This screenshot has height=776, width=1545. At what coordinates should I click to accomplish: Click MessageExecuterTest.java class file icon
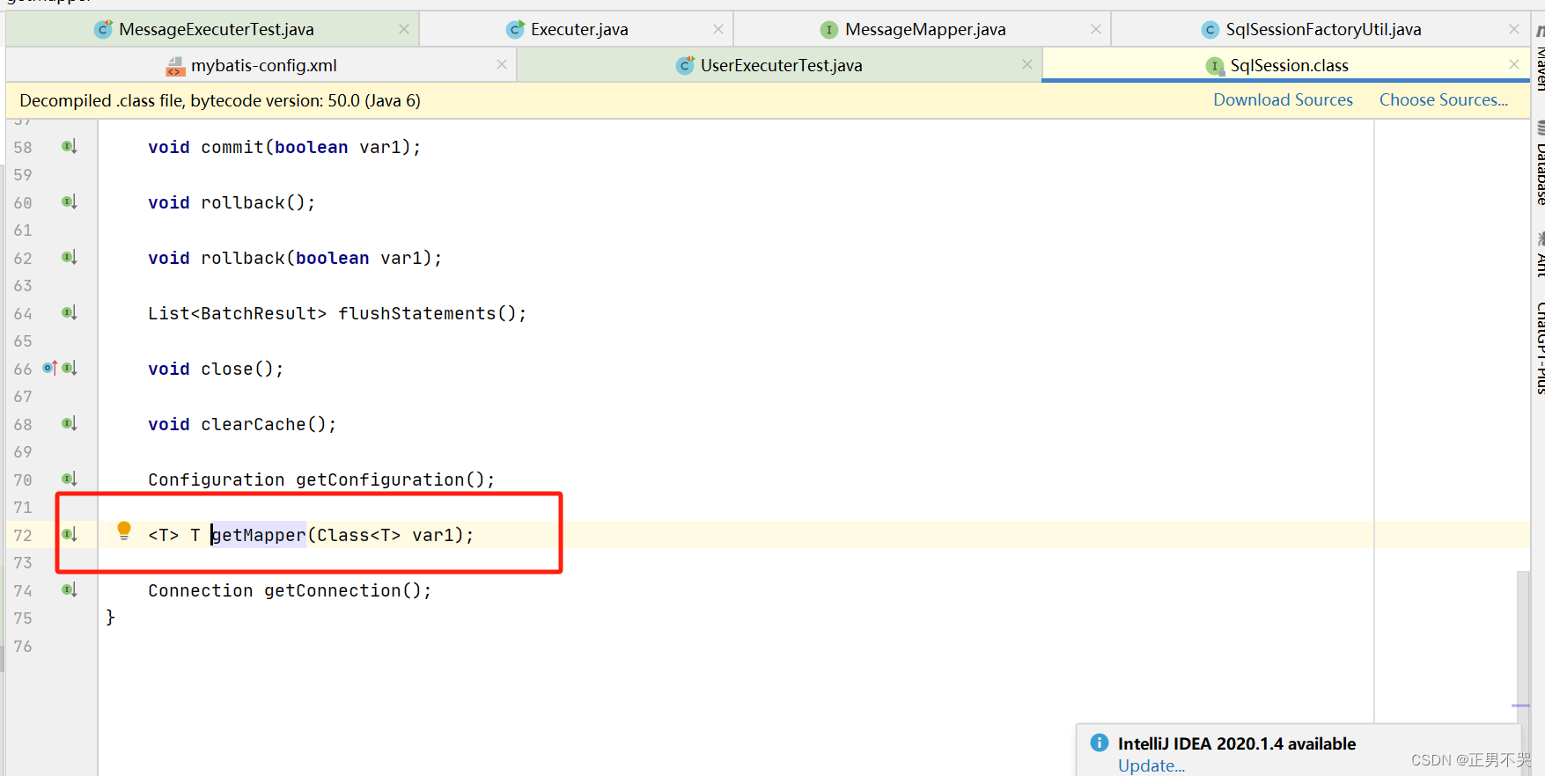tap(104, 29)
